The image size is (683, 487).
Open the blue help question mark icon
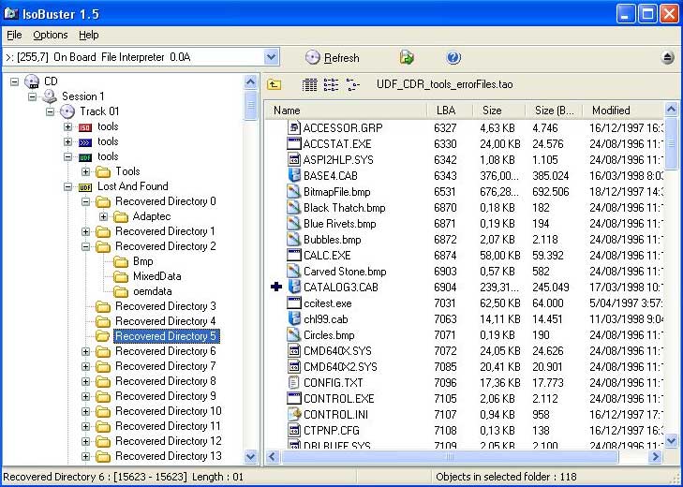(453, 57)
